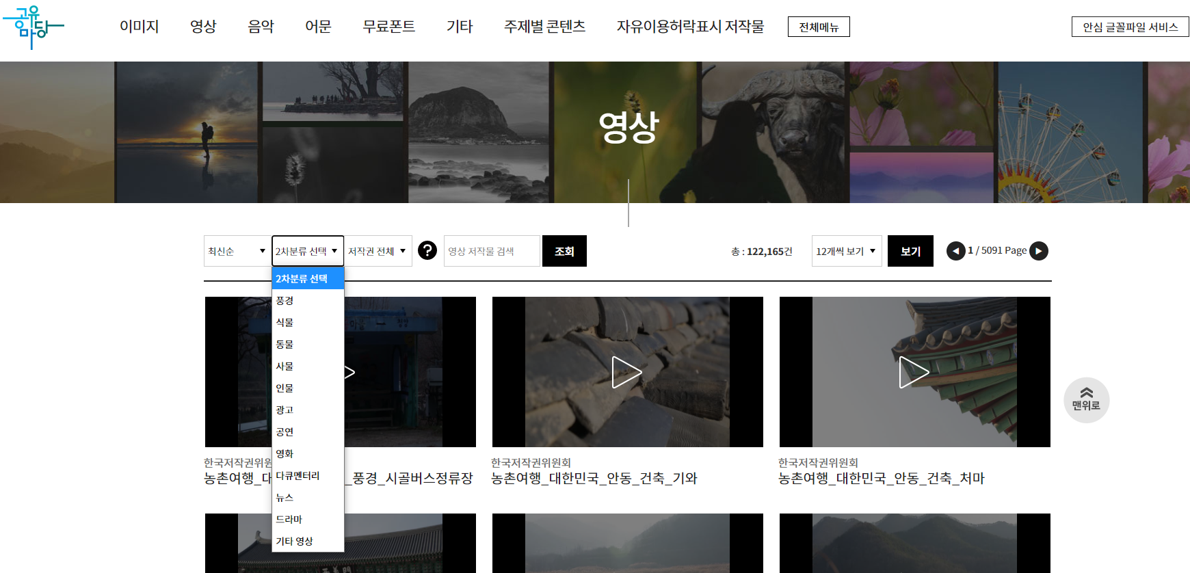Image resolution: width=1190 pixels, height=573 pixels.
Task: Click the 총 : 122,165건 count
Action: (x=761, y=251)
